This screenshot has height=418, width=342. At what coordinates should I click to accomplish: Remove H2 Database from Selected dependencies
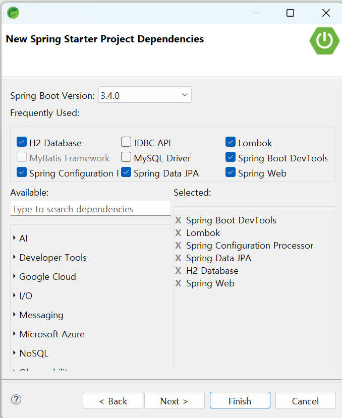pyautogui.click(x=178, y=271)
